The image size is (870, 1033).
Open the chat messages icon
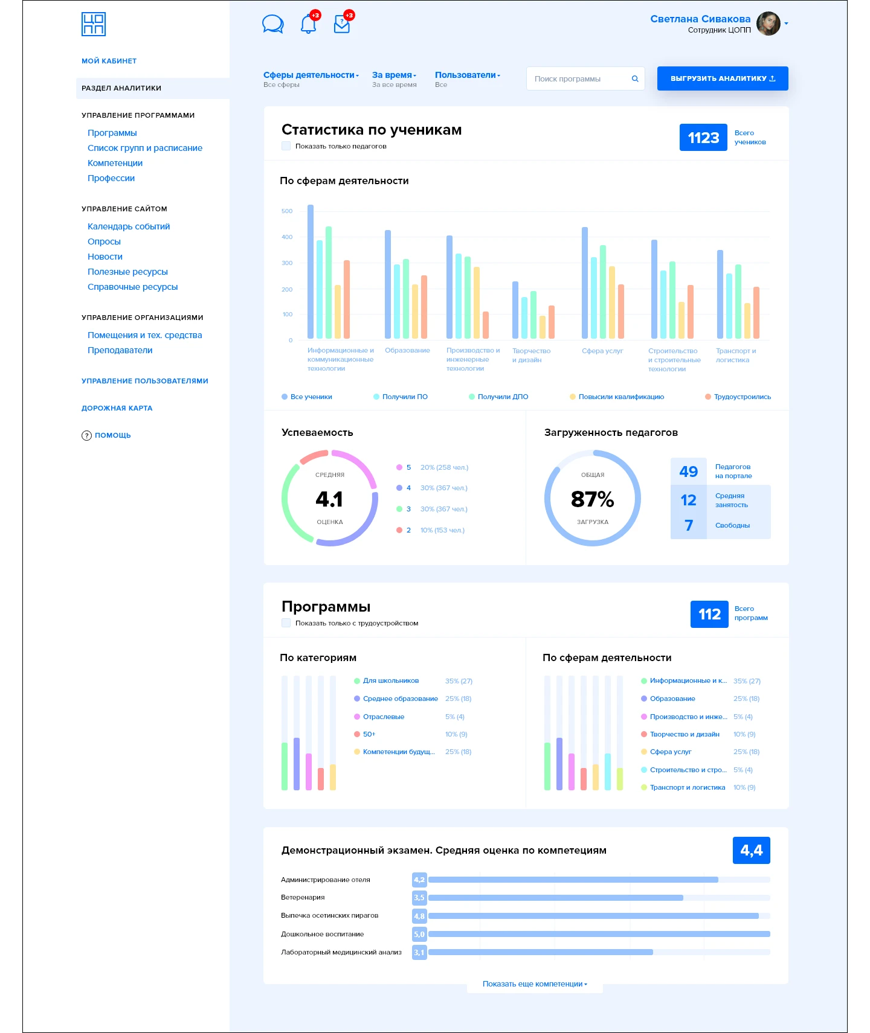tap(273, 24)
